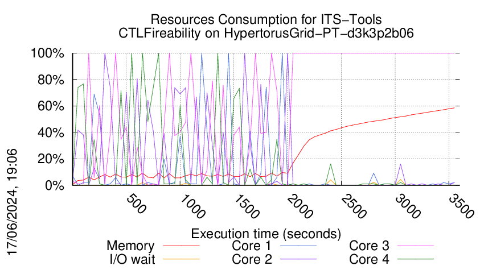
Task: Click the "100%" y-axis label
Action: click(47, 53)
